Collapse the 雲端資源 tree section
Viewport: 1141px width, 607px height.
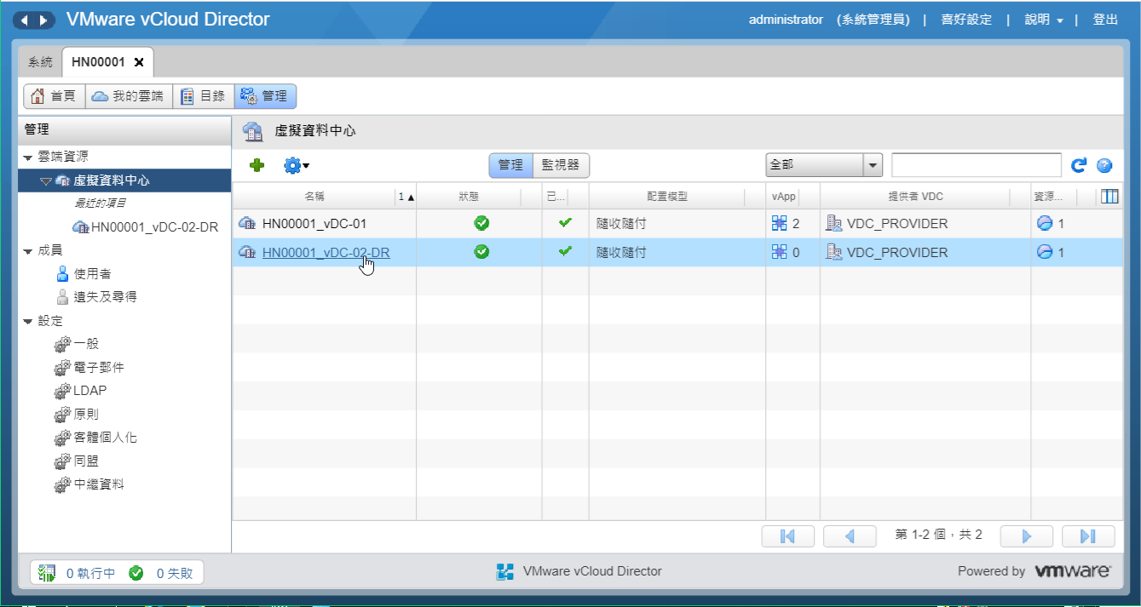(x=27, y=156)
